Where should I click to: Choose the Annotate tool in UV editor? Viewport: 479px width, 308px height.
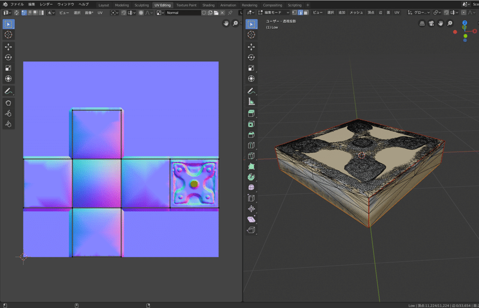point(8,91)
